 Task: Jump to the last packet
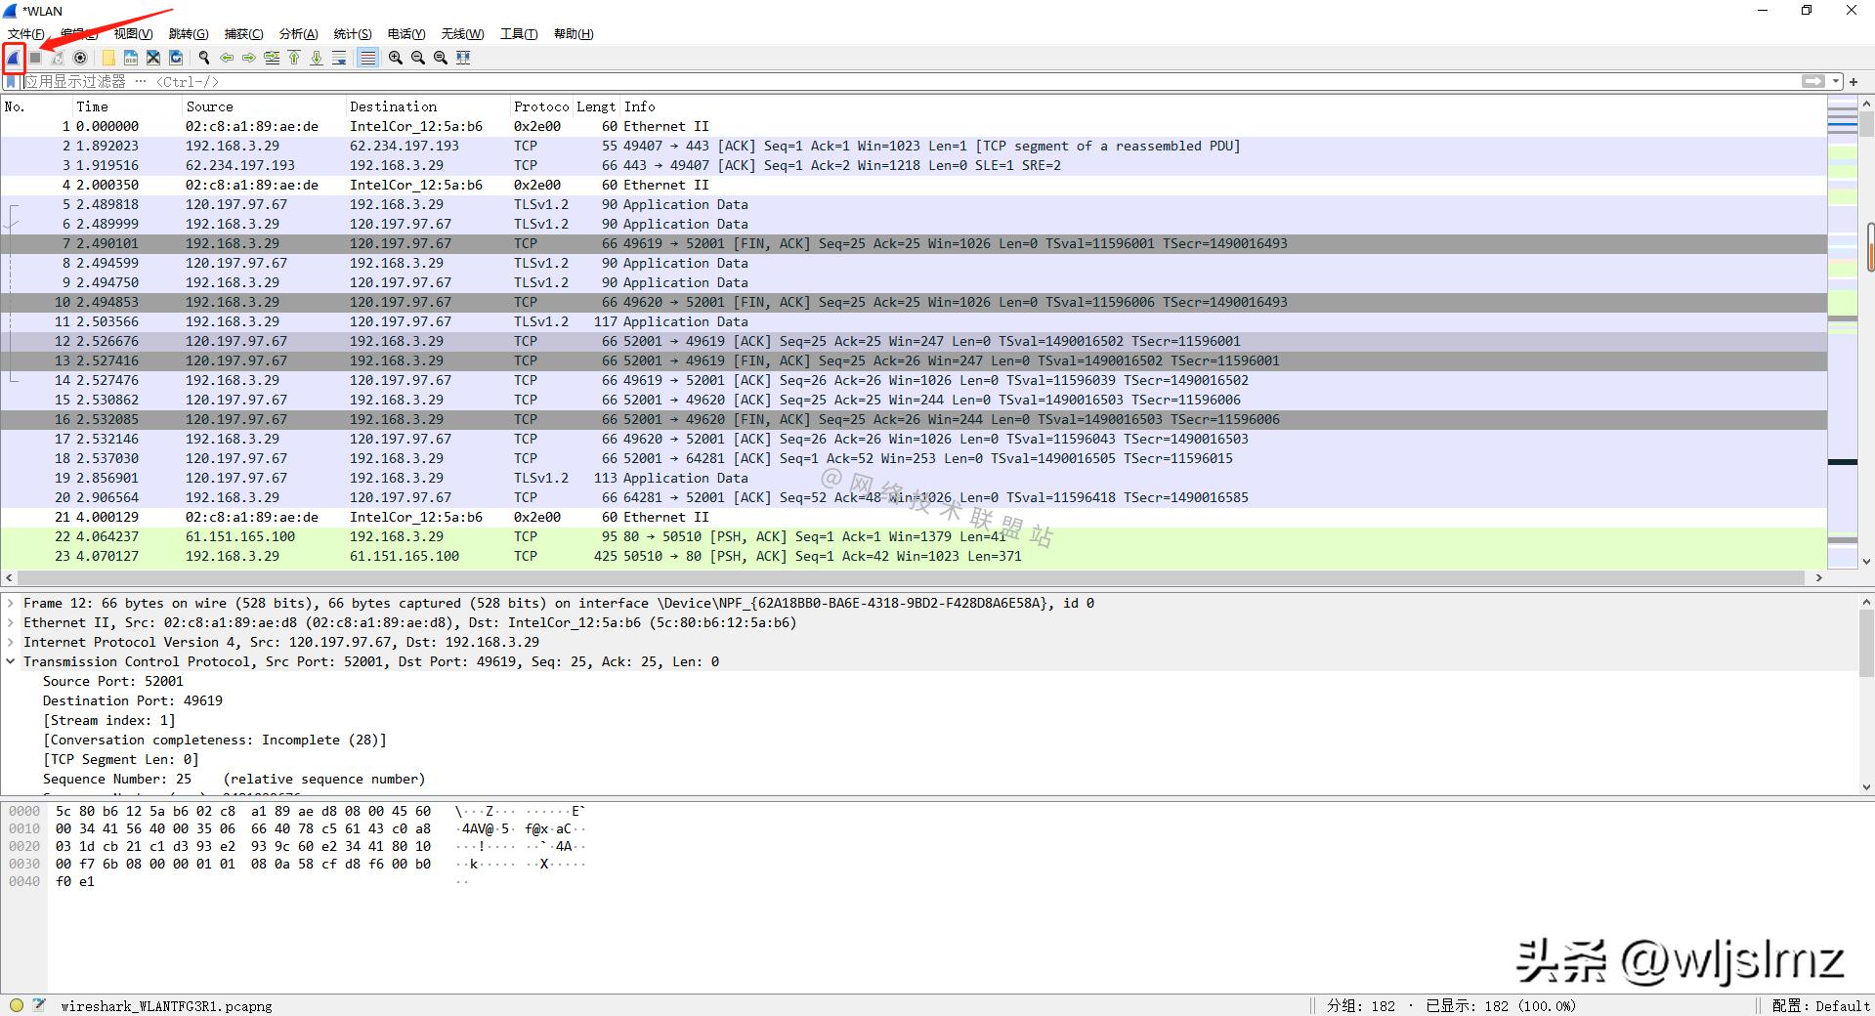coord(317,58)
